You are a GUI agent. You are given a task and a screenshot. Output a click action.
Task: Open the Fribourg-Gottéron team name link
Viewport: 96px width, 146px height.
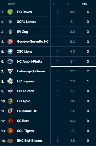pos(31,71)
